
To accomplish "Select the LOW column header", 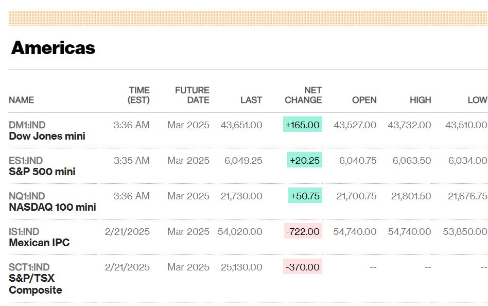I will click(x=477, y=100).
